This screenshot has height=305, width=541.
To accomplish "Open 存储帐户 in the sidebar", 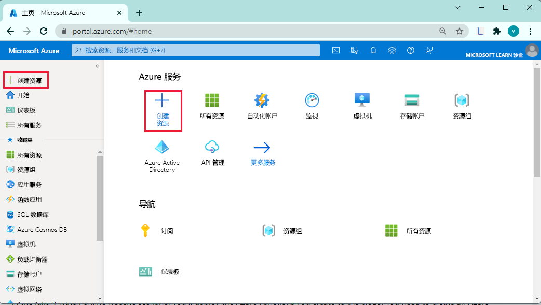I will (x=24, y=274).
